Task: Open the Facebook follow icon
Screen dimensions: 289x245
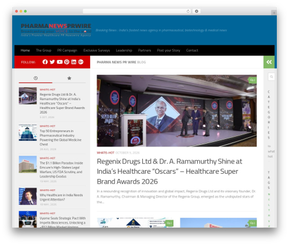Action: 45,62
